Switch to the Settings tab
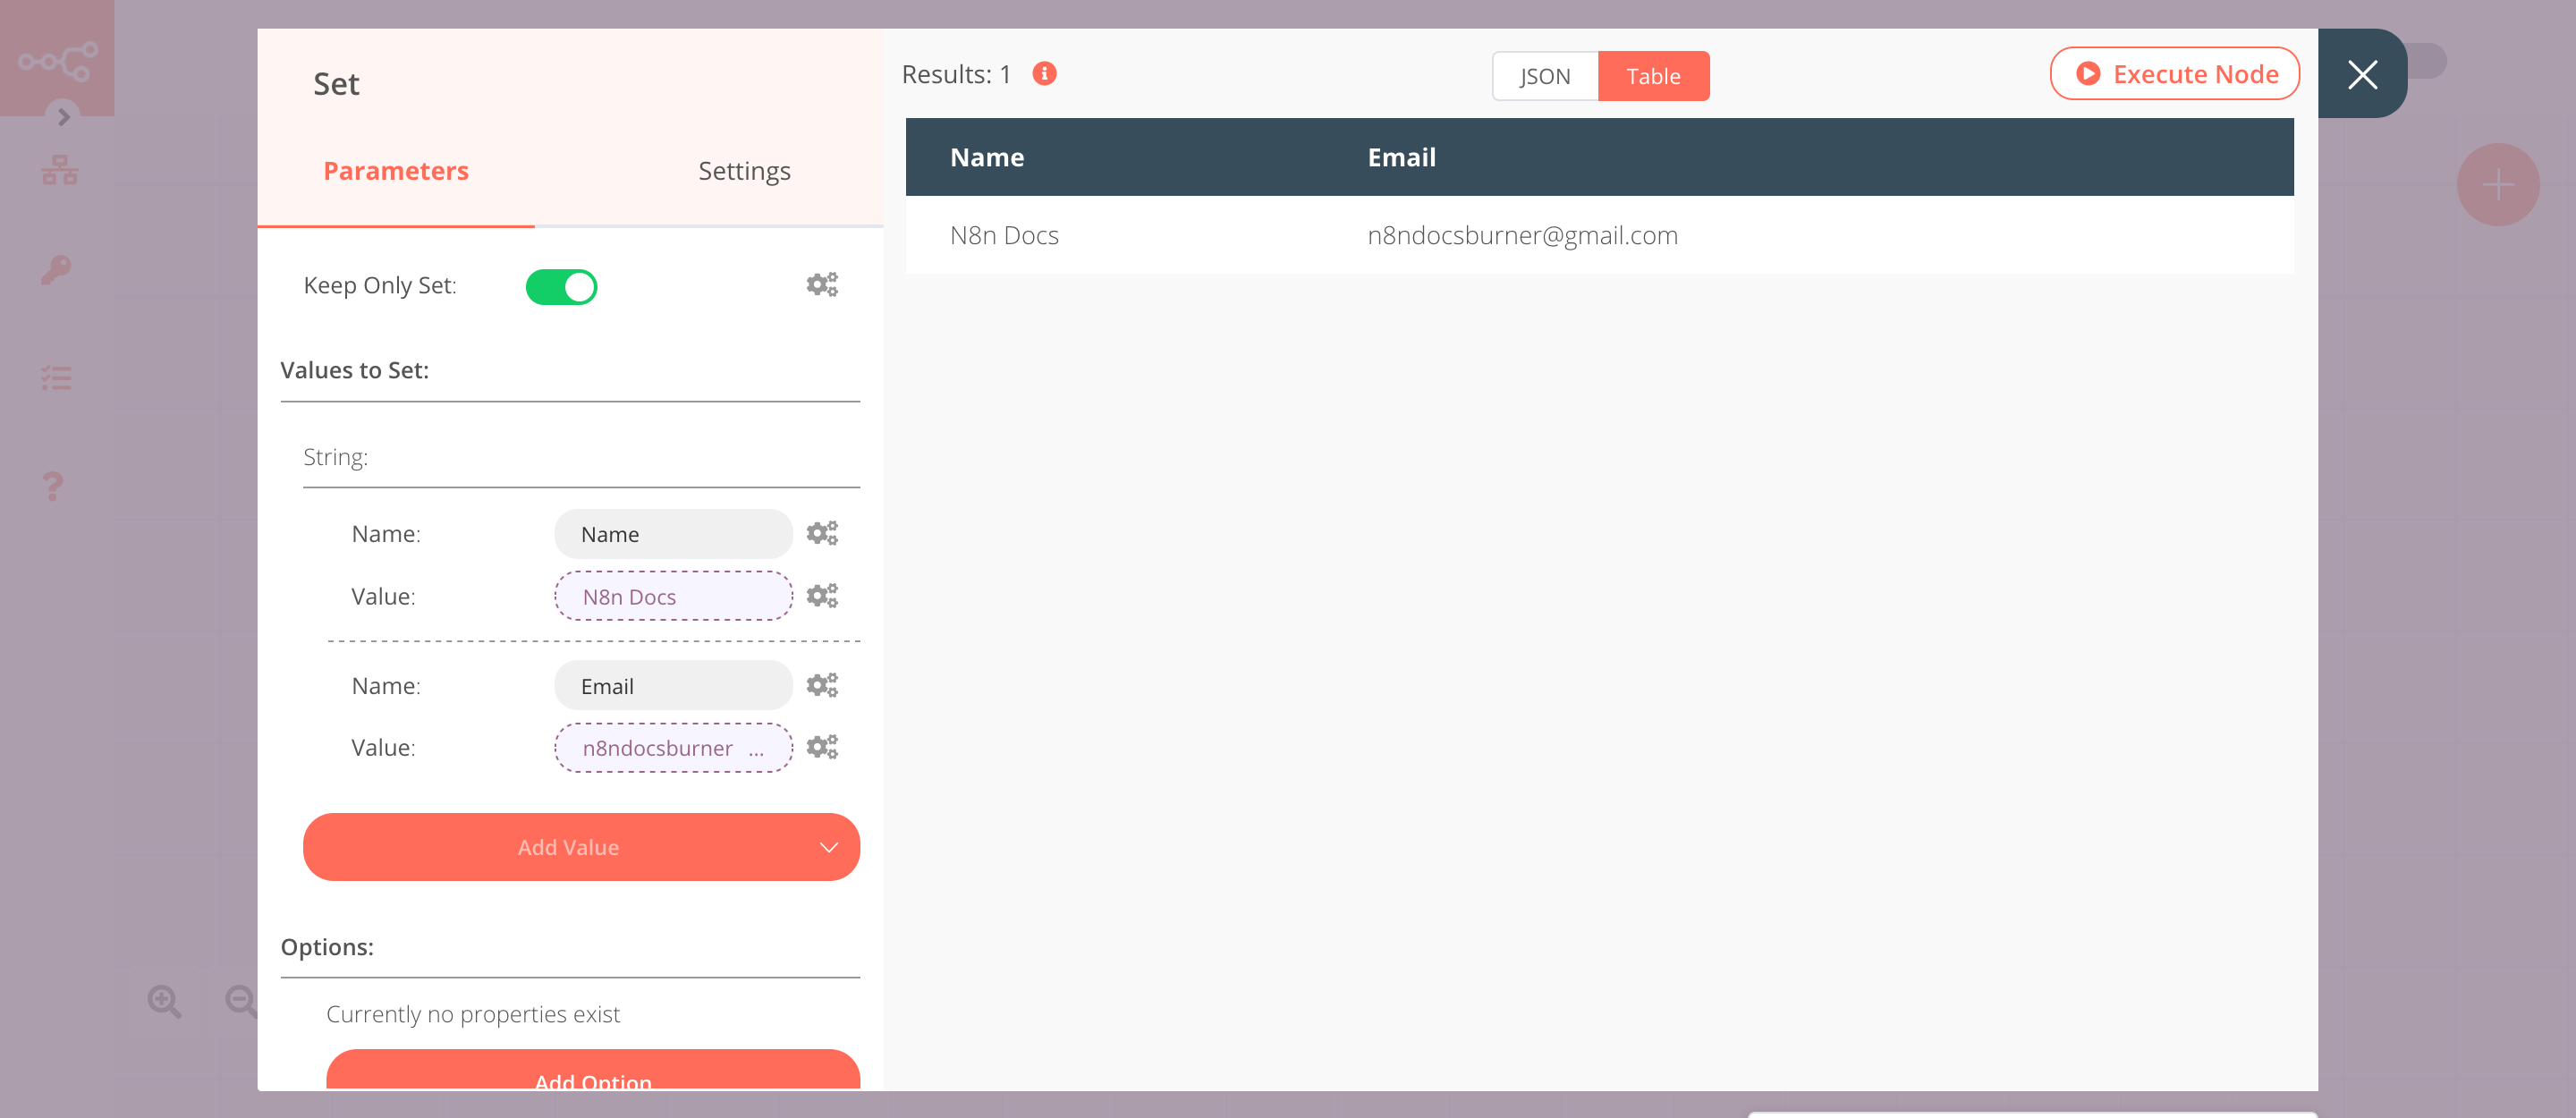This screenshot has height=1118, width=2576. pyautogui.click(x=743, y=170)
